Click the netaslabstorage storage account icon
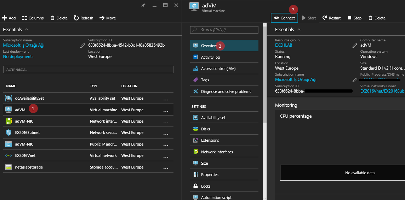405x200 pixels. point(9,167)
